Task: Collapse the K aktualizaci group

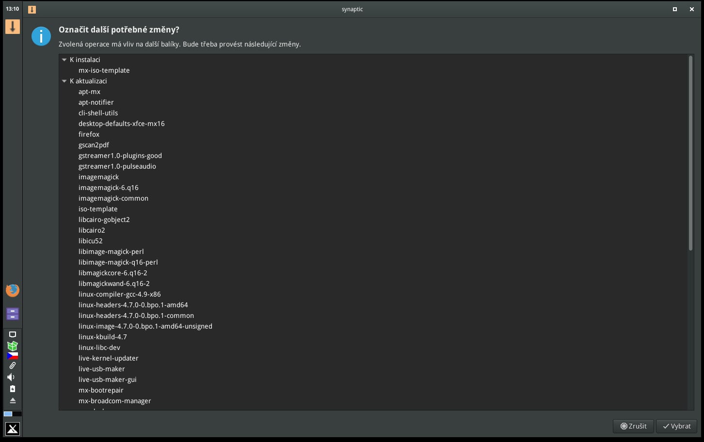Action: tap(64, 81)
